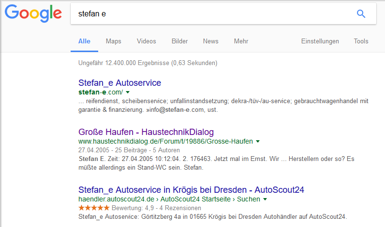Expand dropdown arrow next to stefan-e.com/
385x227 pixels.
(128, 92)
